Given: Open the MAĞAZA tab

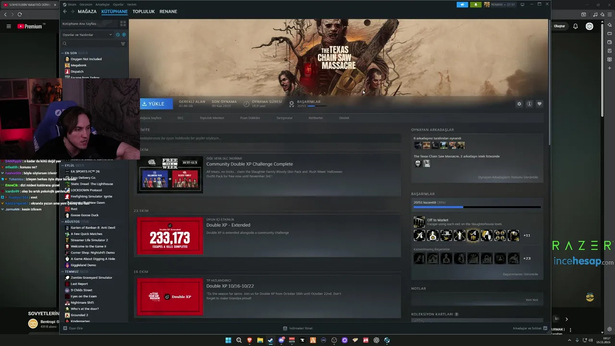Looking at the screenshot, I should (x=87, y=12).
